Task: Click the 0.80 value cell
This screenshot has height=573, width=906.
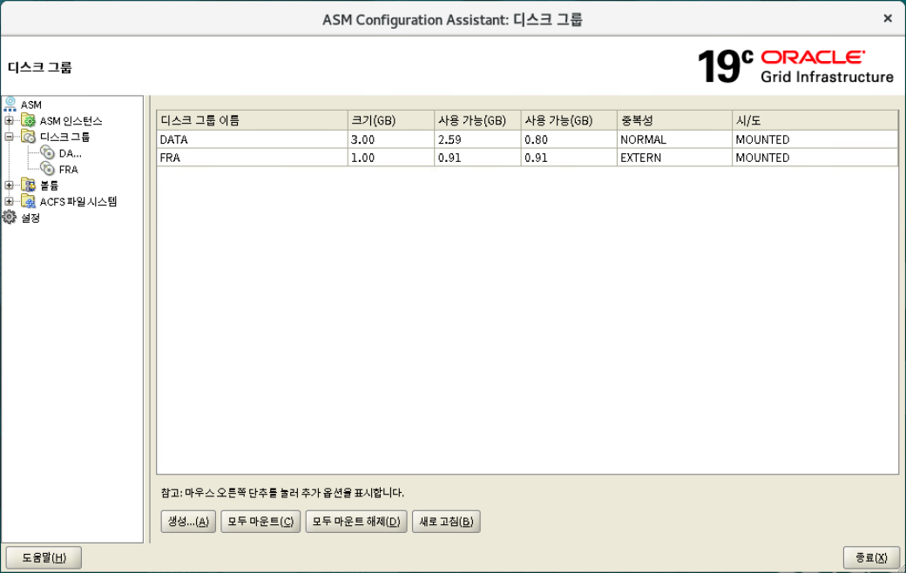Action: (x=569, y=140)
